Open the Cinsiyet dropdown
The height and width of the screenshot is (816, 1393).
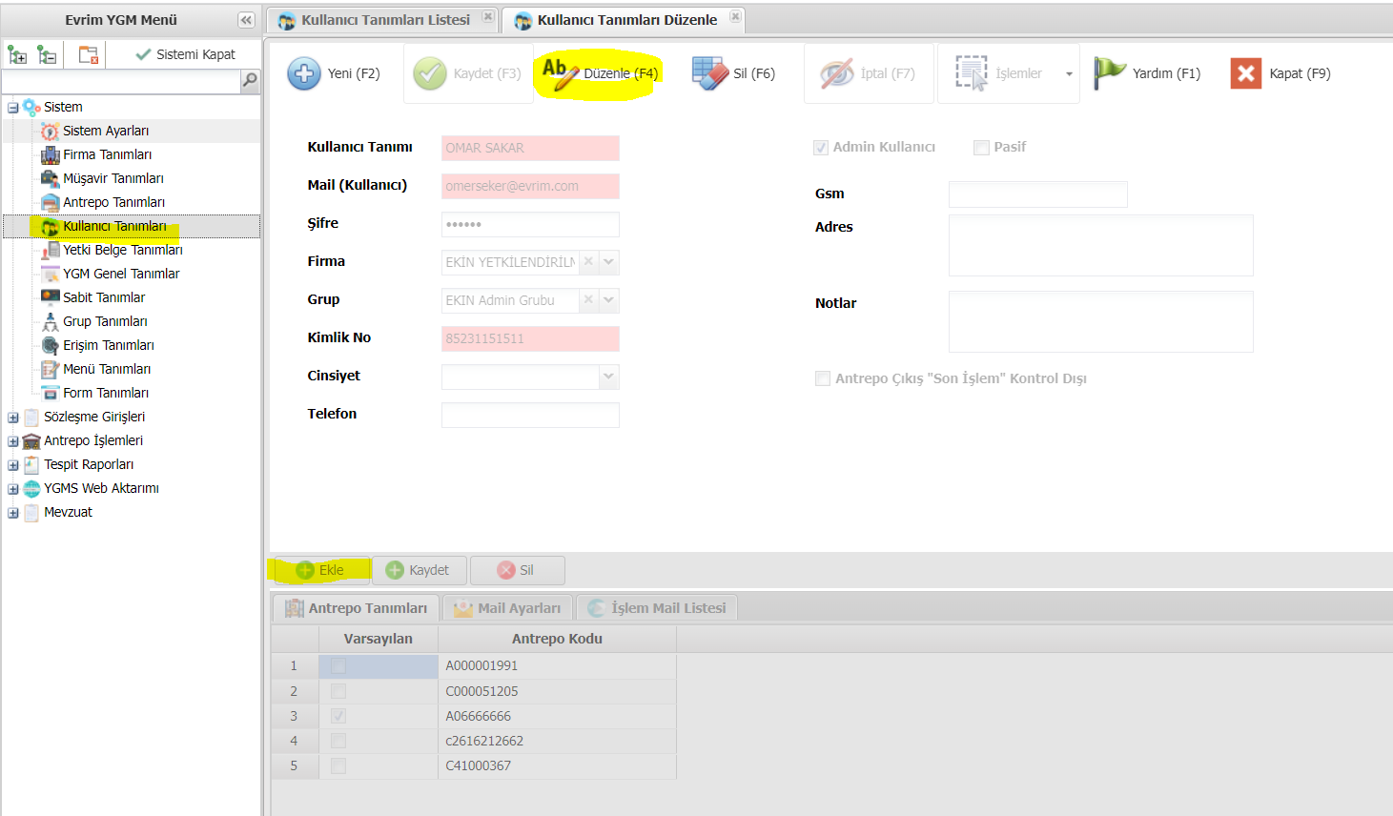608,377
